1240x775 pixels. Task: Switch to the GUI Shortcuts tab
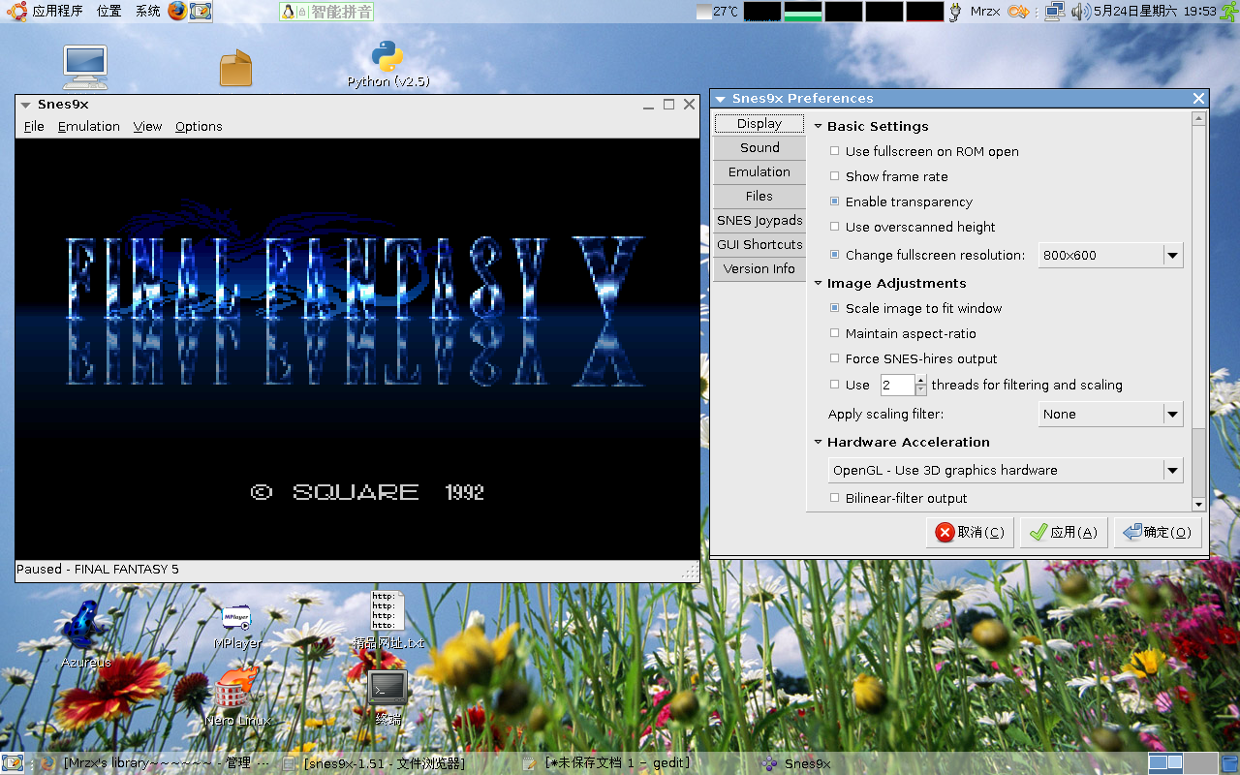coord(759,244)
